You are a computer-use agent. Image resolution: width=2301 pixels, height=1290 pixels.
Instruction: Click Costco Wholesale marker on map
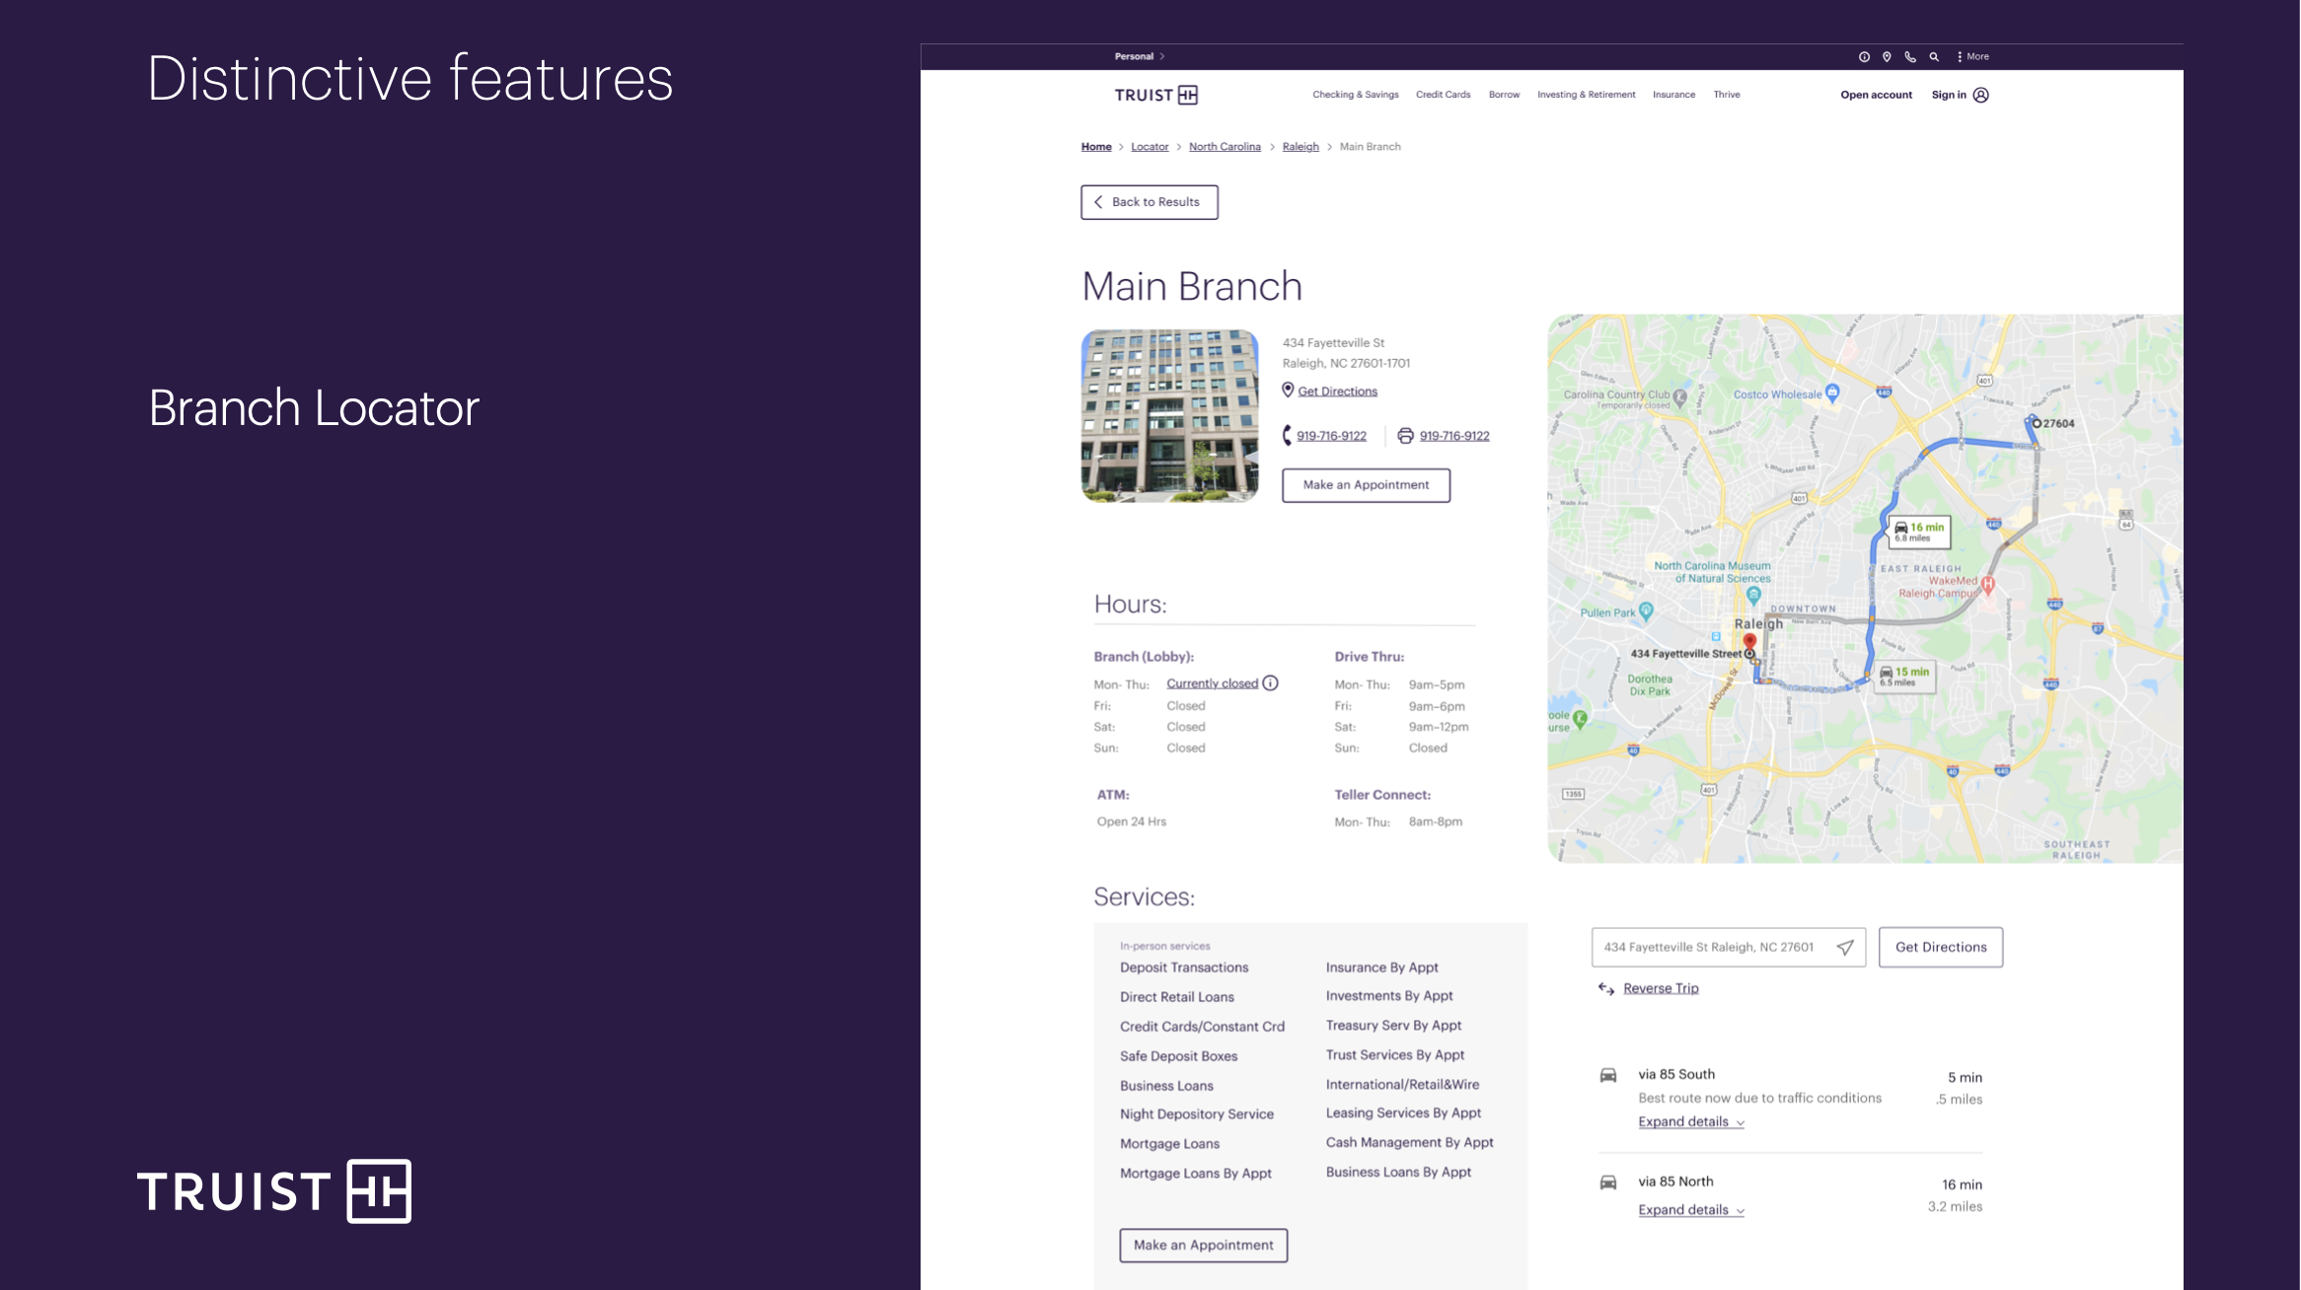[x=1832, y=392]
